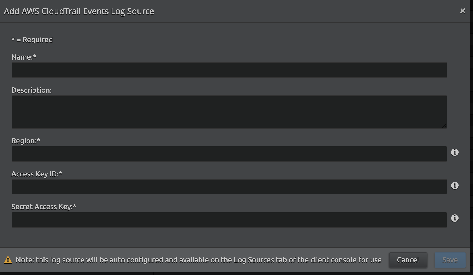Click the "Name:*" field label

24,57
